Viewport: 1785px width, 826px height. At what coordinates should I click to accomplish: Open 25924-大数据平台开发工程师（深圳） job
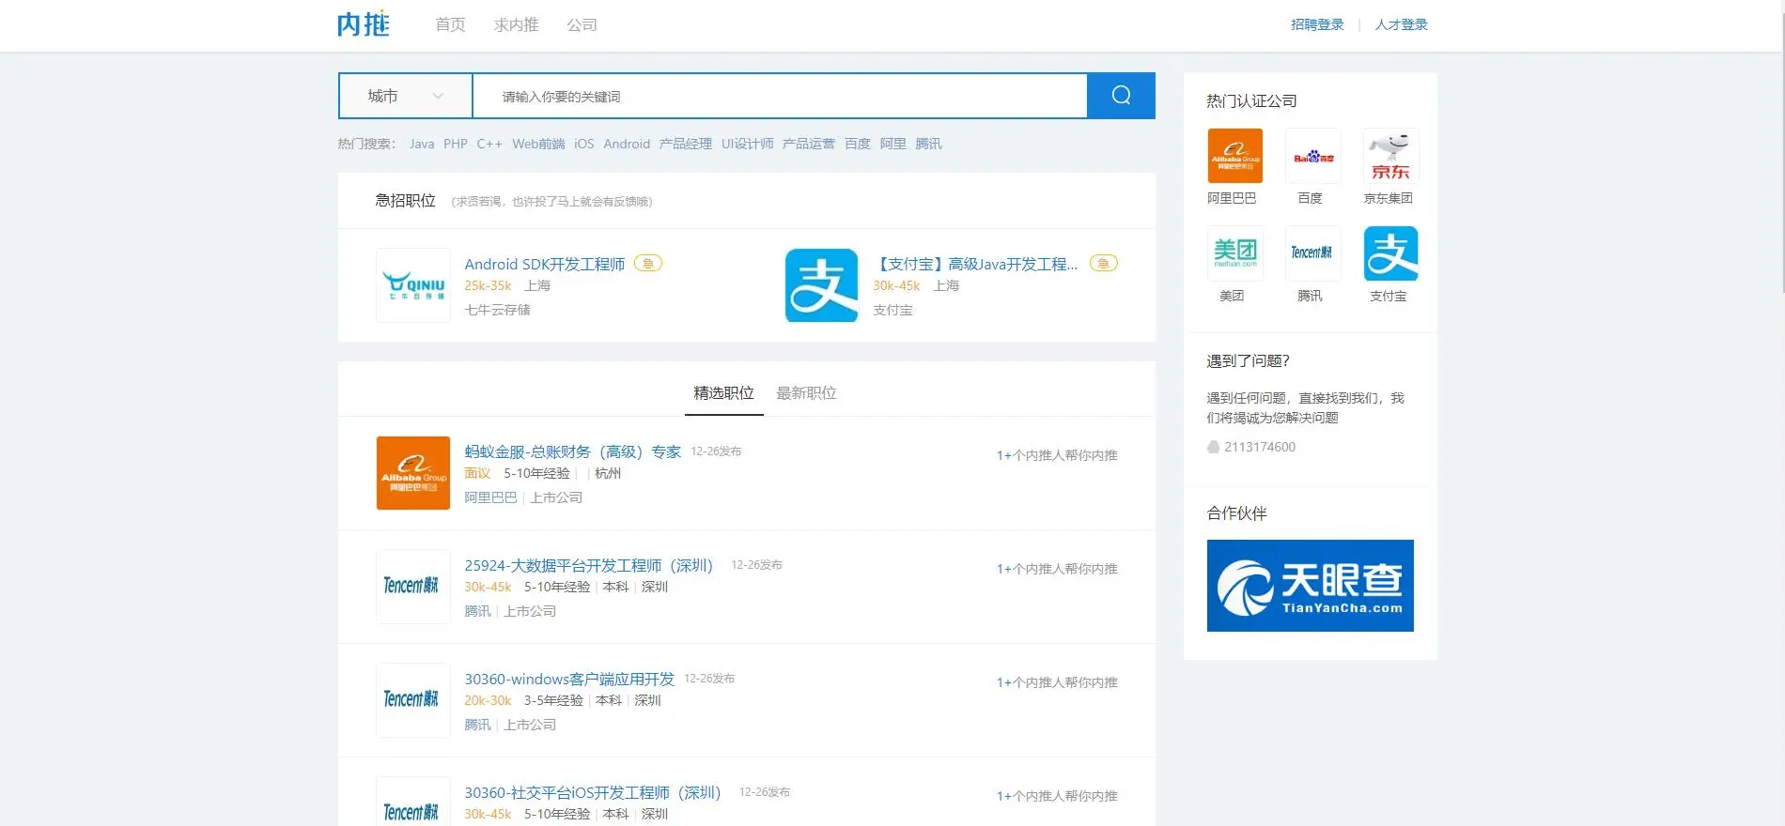[589, 566]
